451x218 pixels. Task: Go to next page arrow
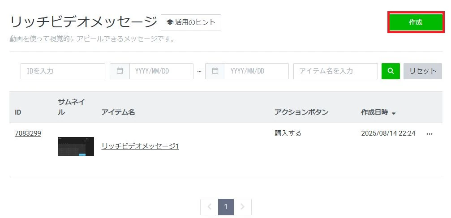point(242,207)
